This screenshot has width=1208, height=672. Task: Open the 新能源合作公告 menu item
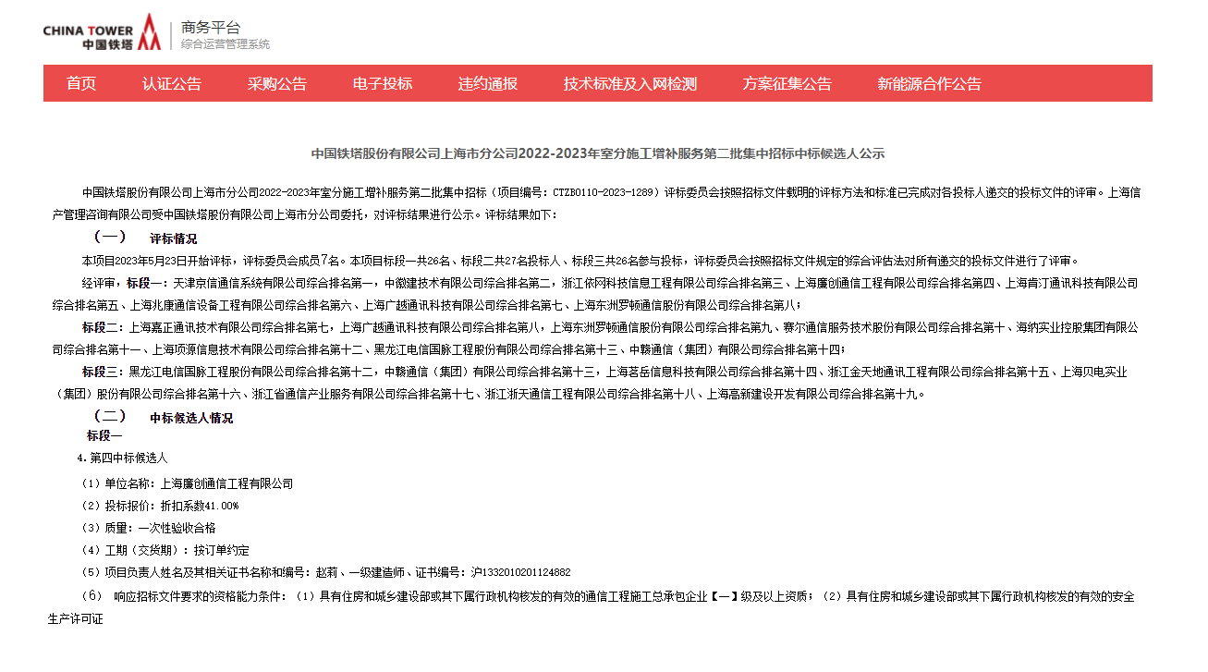[x=929, y=83]
